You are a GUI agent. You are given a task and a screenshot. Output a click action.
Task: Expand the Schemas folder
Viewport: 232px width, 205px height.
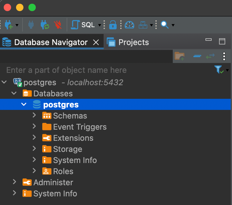pos(34,115)
